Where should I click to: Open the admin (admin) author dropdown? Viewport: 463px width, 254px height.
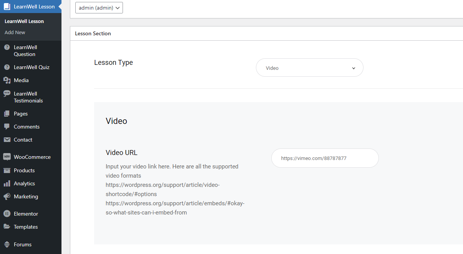coord(99,8)
